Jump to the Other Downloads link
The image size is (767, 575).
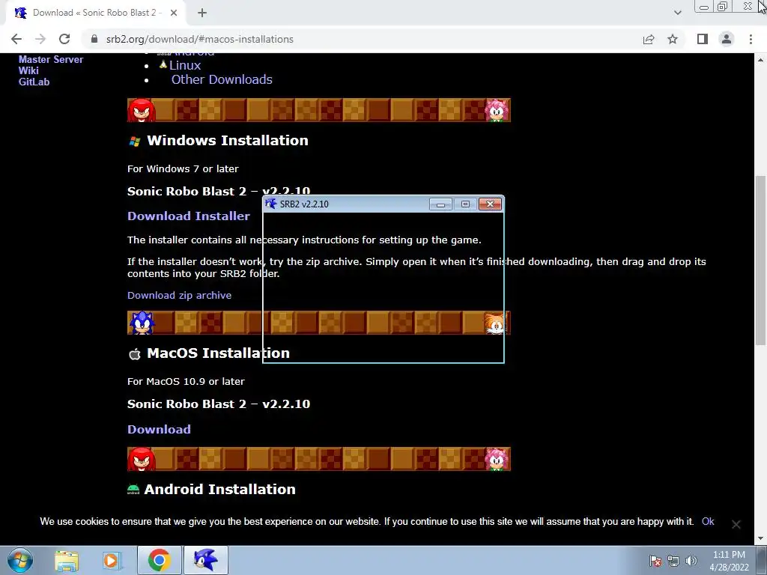coord(222,79)
